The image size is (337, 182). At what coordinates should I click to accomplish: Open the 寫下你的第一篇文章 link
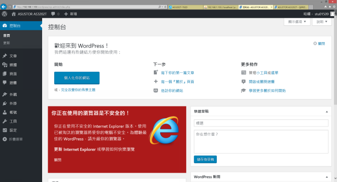[x=177, y=73]
